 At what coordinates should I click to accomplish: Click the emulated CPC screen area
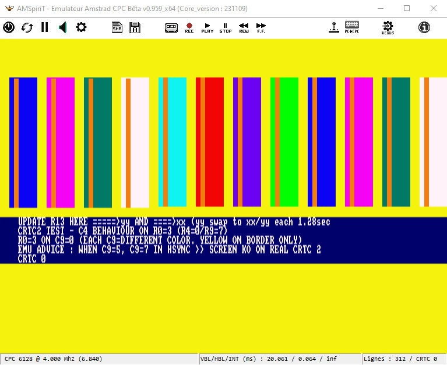tap(224, 196)
